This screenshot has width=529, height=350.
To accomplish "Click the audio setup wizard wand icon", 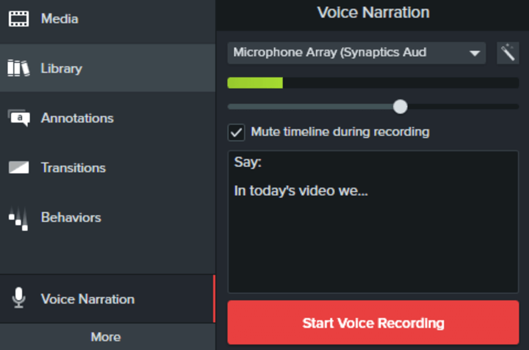I will [508, 53].
